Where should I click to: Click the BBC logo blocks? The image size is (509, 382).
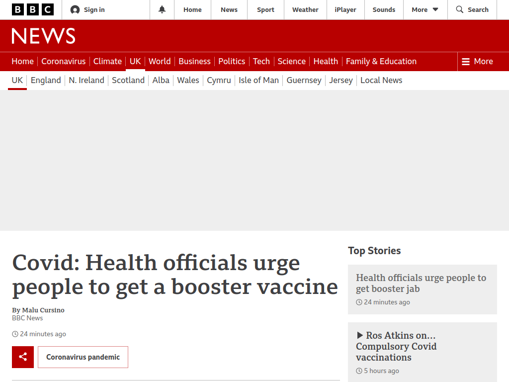point(32,10)
